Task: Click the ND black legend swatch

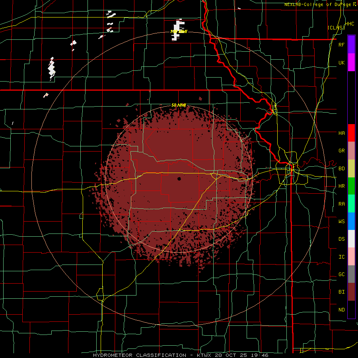Action: [x=351, y=309]
